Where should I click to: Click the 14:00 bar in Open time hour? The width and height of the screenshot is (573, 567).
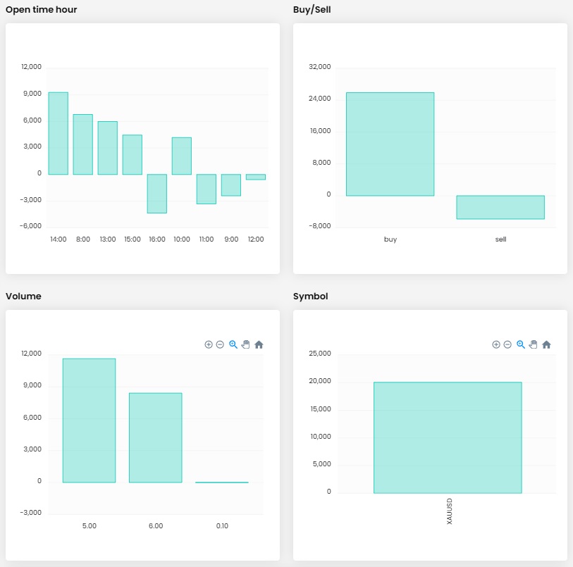(58, 133)
